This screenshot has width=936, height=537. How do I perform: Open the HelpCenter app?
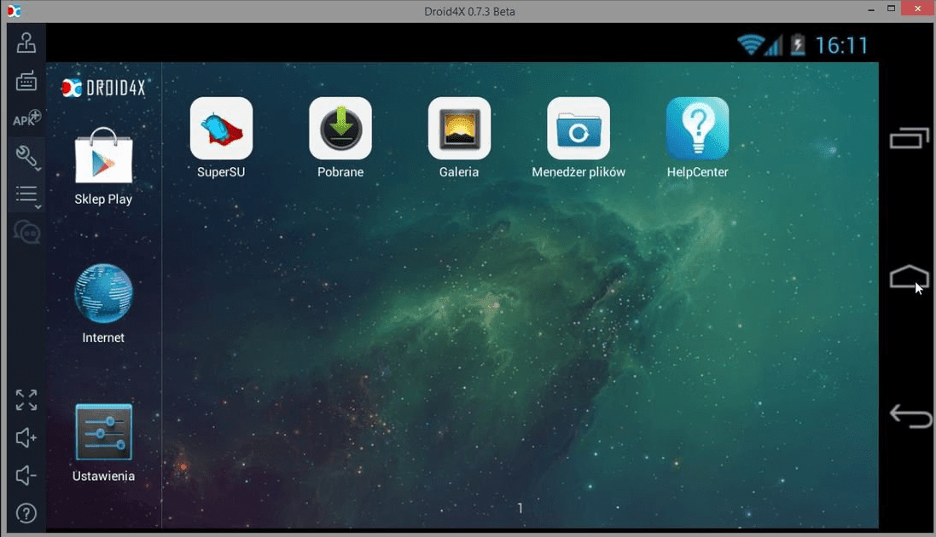click(697, 129)
